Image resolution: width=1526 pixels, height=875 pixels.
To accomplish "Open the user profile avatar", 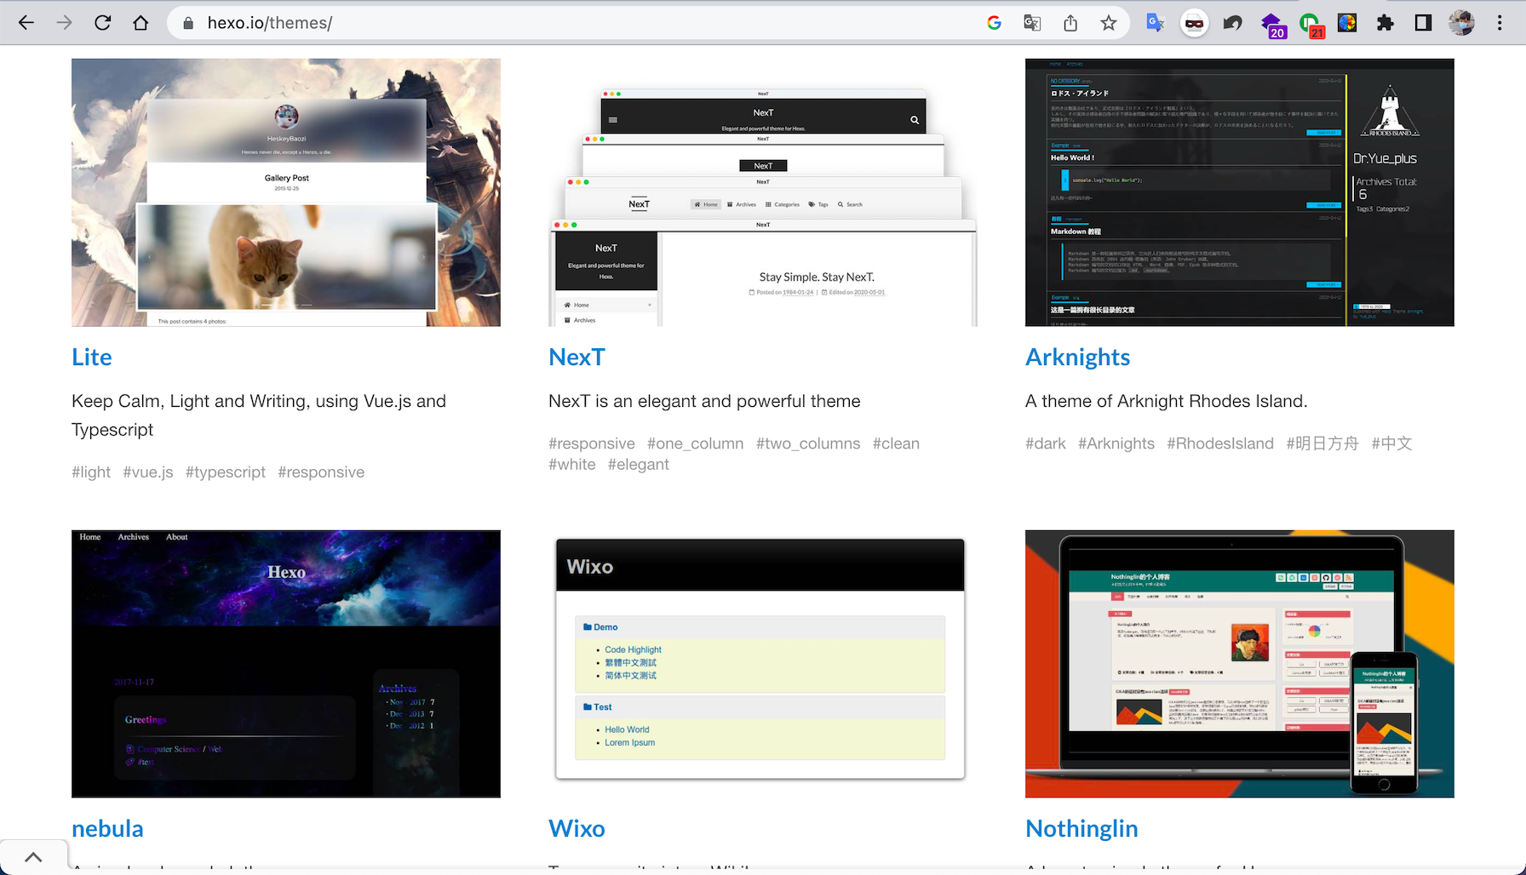I will (x=1461, y=23).
